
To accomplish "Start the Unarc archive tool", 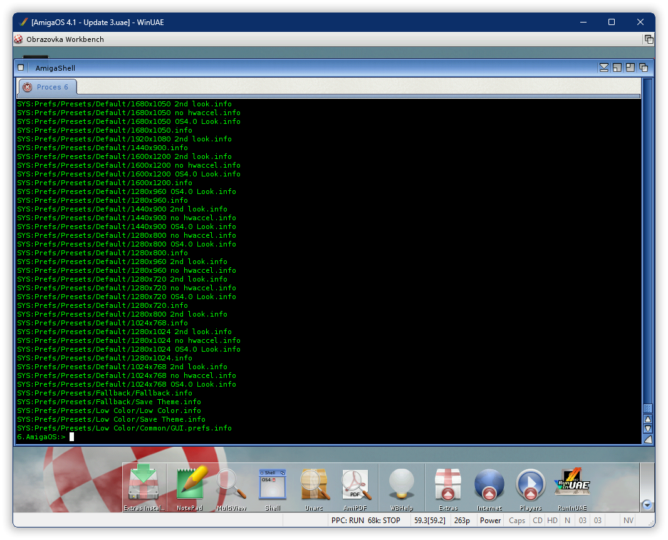I will click(x=314, y=486).
